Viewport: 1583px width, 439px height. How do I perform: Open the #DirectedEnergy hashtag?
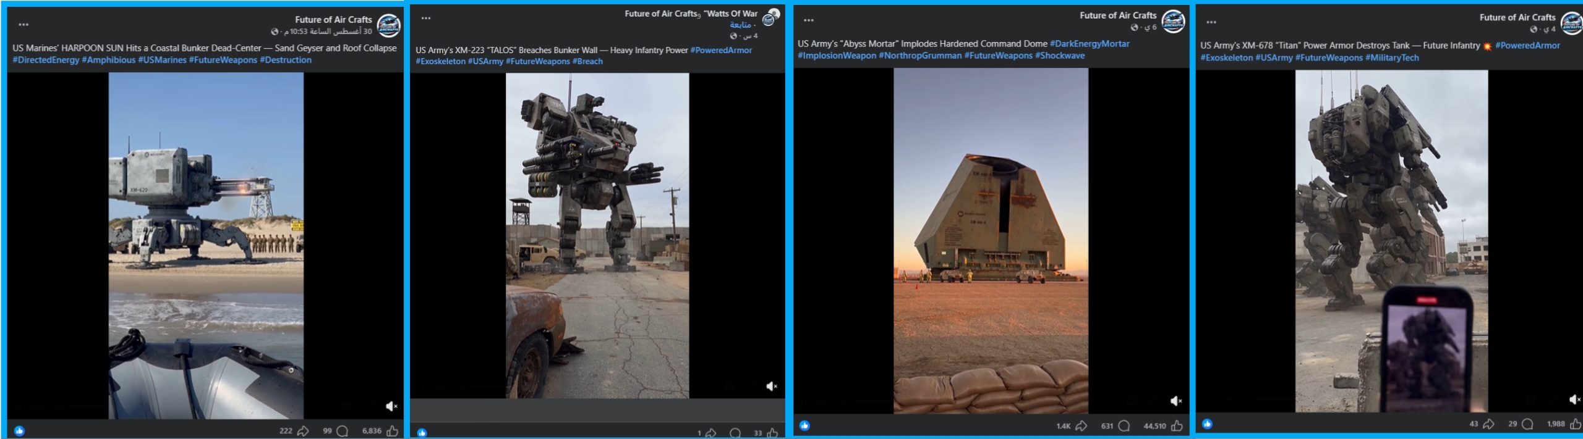[x=46, y=60]
